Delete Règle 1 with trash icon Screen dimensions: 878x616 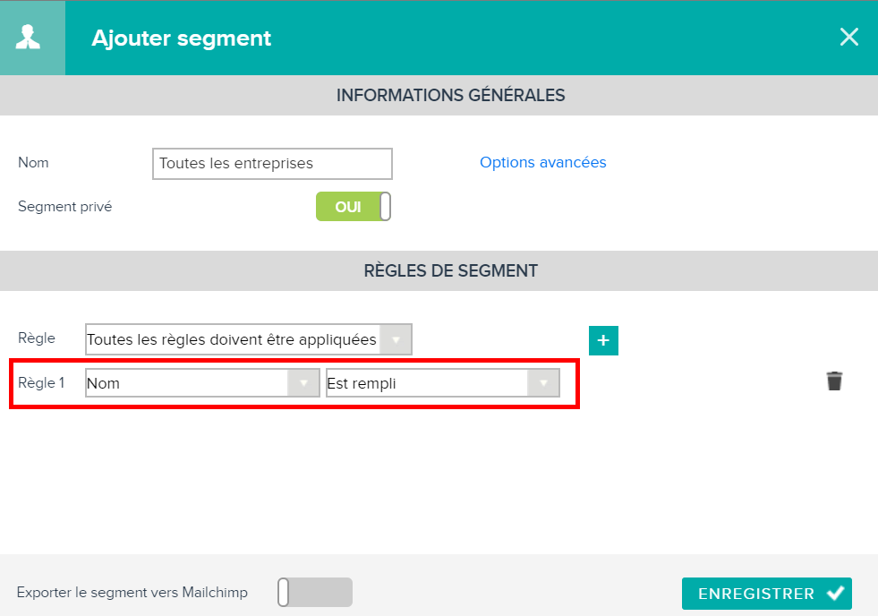[x=834, y=381]
